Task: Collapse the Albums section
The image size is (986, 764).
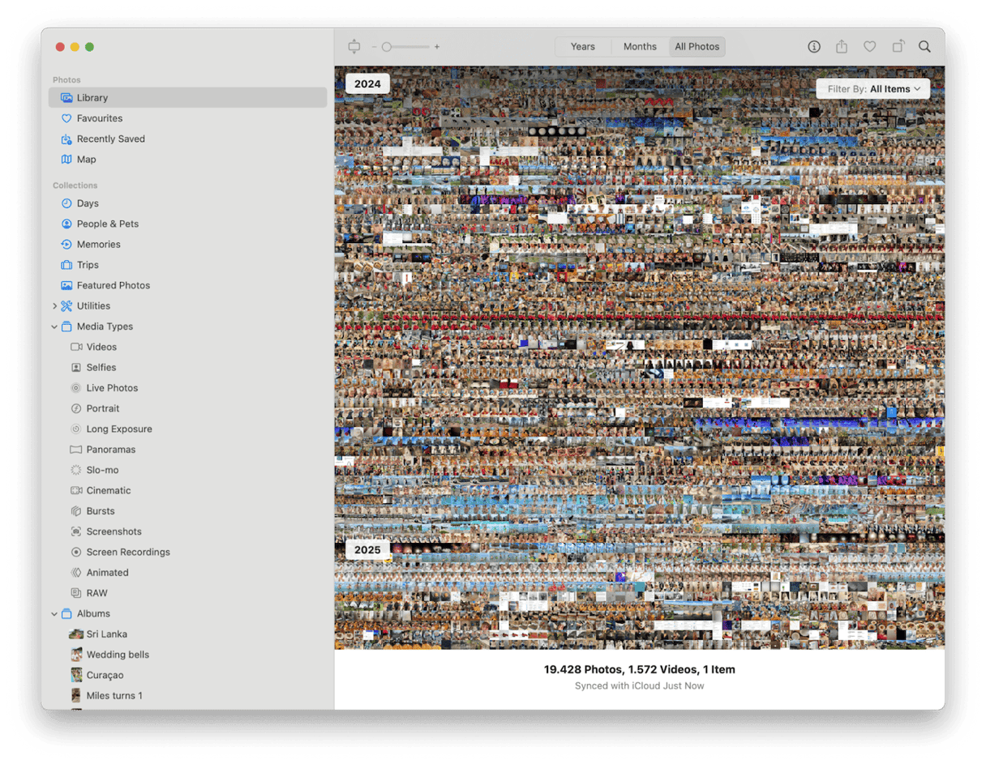Action: [x=55, y=614]
